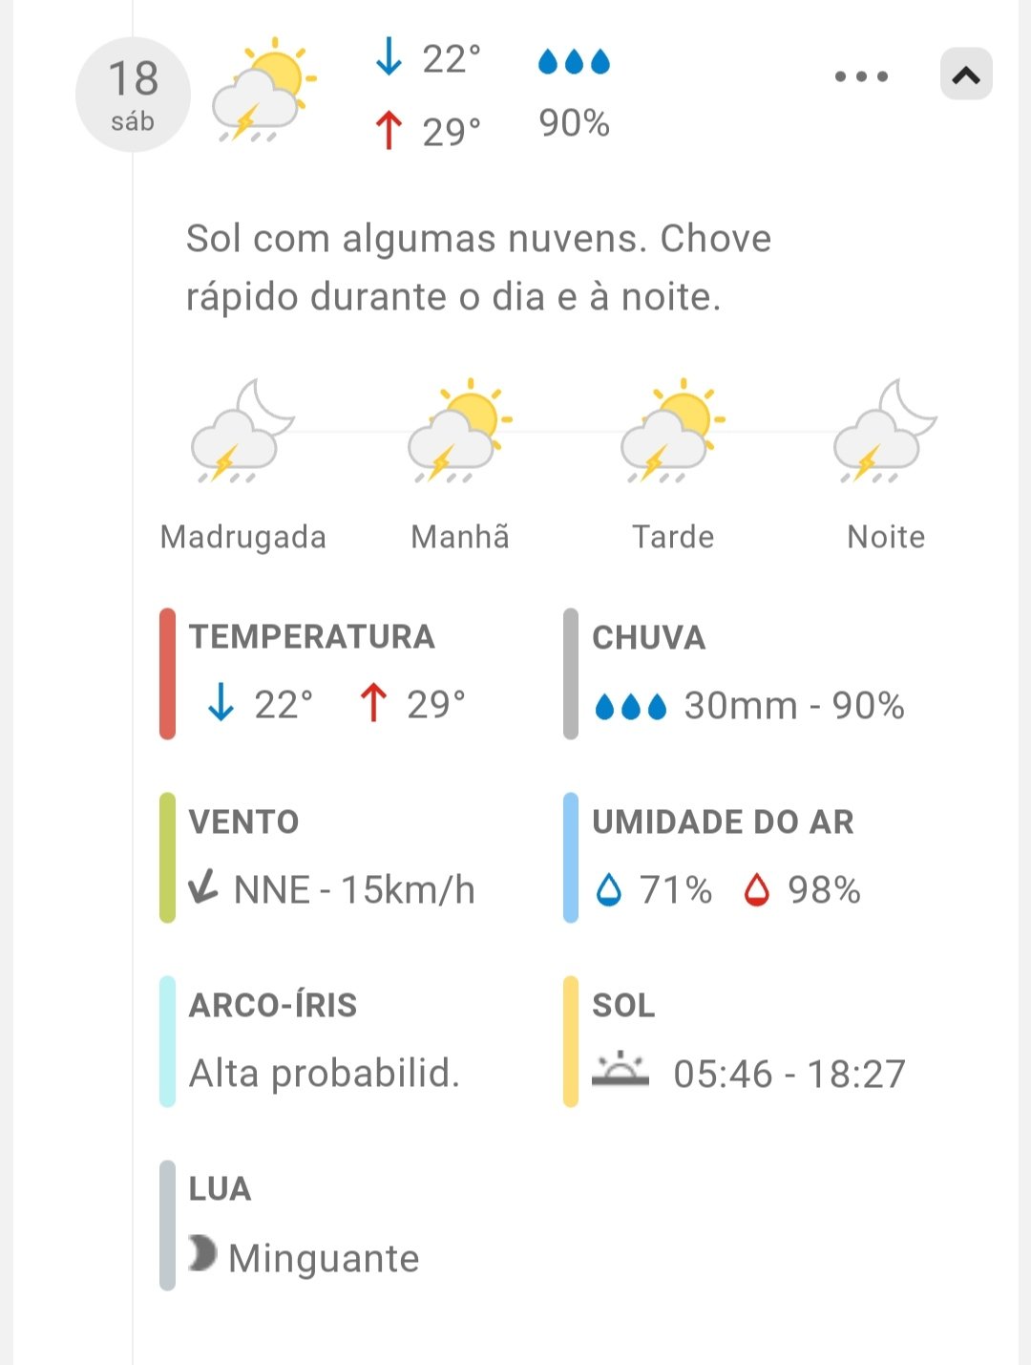
Task: Tap the waning moon icon under LUA
Action: click(x=202, y=1253)
